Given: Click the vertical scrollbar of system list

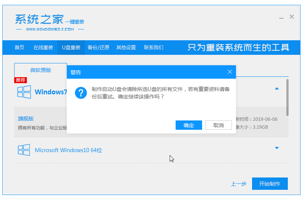Looking at the screenshot, I should pos(287,97).
